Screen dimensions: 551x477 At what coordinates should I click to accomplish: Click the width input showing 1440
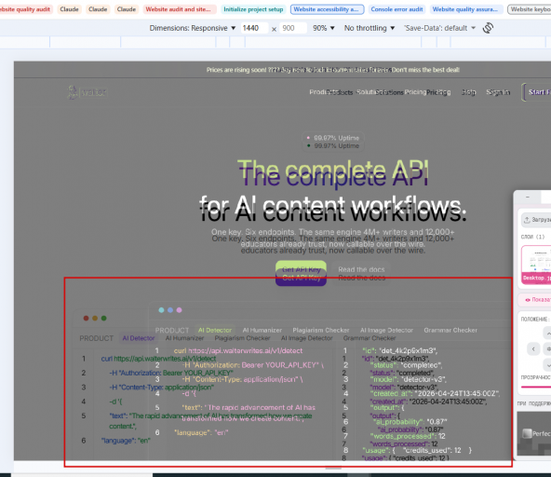pos(254,28)
